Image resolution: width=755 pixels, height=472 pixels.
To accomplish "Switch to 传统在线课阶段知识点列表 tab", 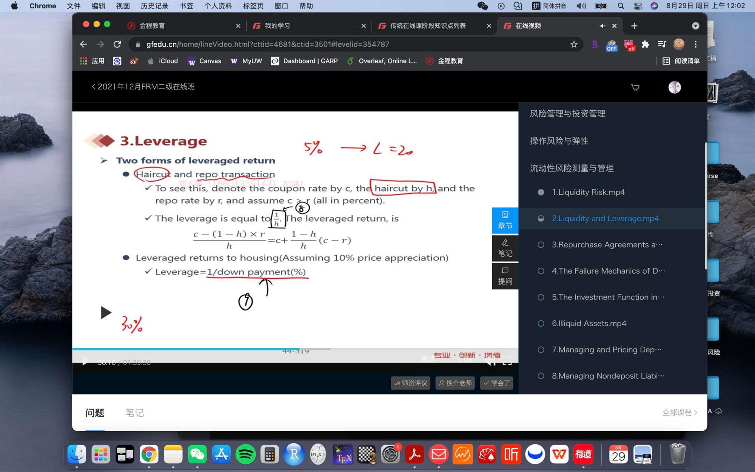I will click(435, 26).
